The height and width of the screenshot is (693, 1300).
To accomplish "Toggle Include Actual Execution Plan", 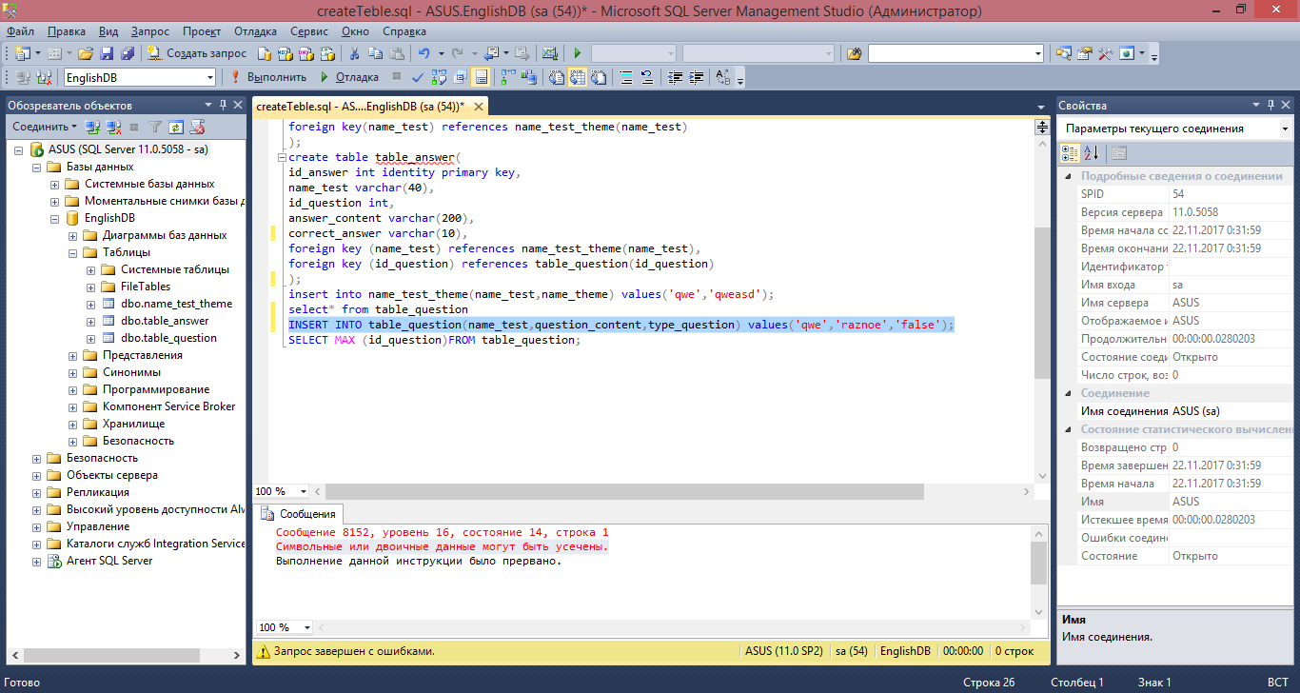I will 507,76.
